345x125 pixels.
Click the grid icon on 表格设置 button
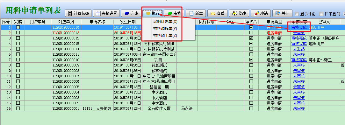(98, 13)
